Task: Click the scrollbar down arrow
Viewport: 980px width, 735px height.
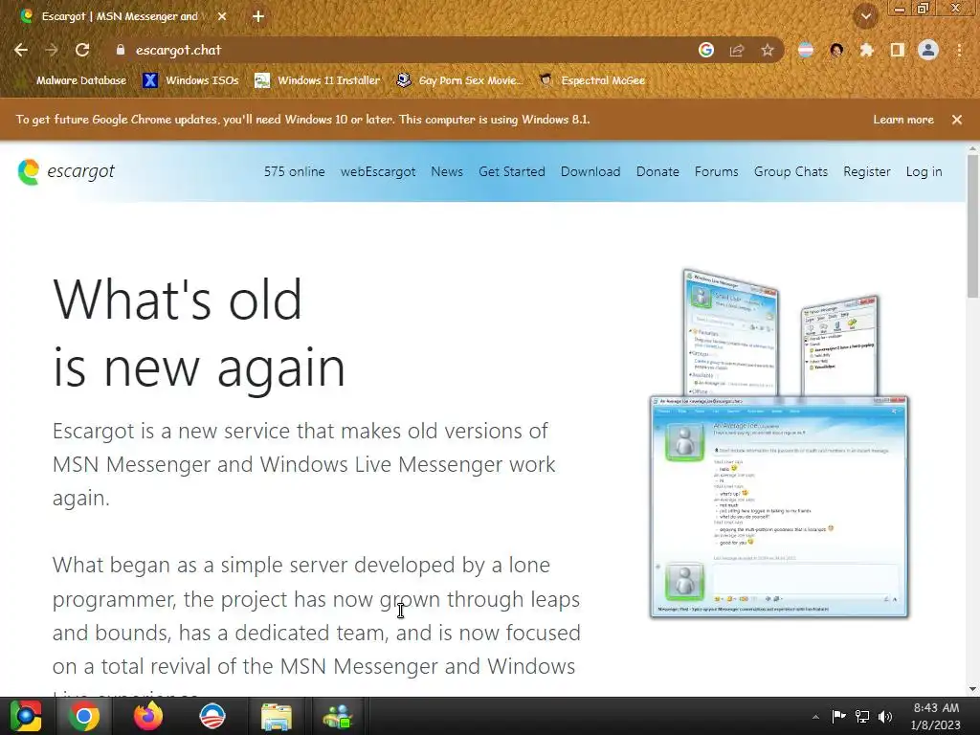Action: tap(972, 689)
